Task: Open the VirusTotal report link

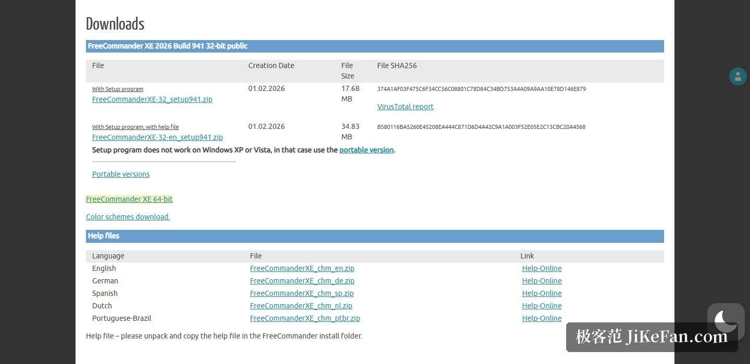Action: pos(405,107)
